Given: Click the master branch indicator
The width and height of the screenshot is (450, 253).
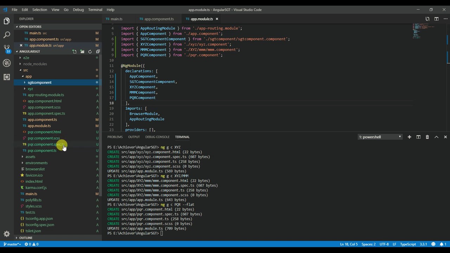Looking at the screenshot, I should click(12, 244).
